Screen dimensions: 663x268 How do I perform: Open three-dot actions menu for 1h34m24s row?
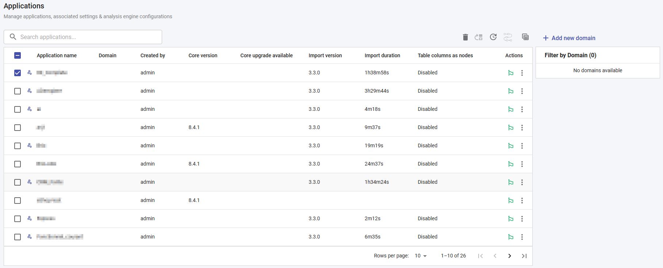point(522,182)
